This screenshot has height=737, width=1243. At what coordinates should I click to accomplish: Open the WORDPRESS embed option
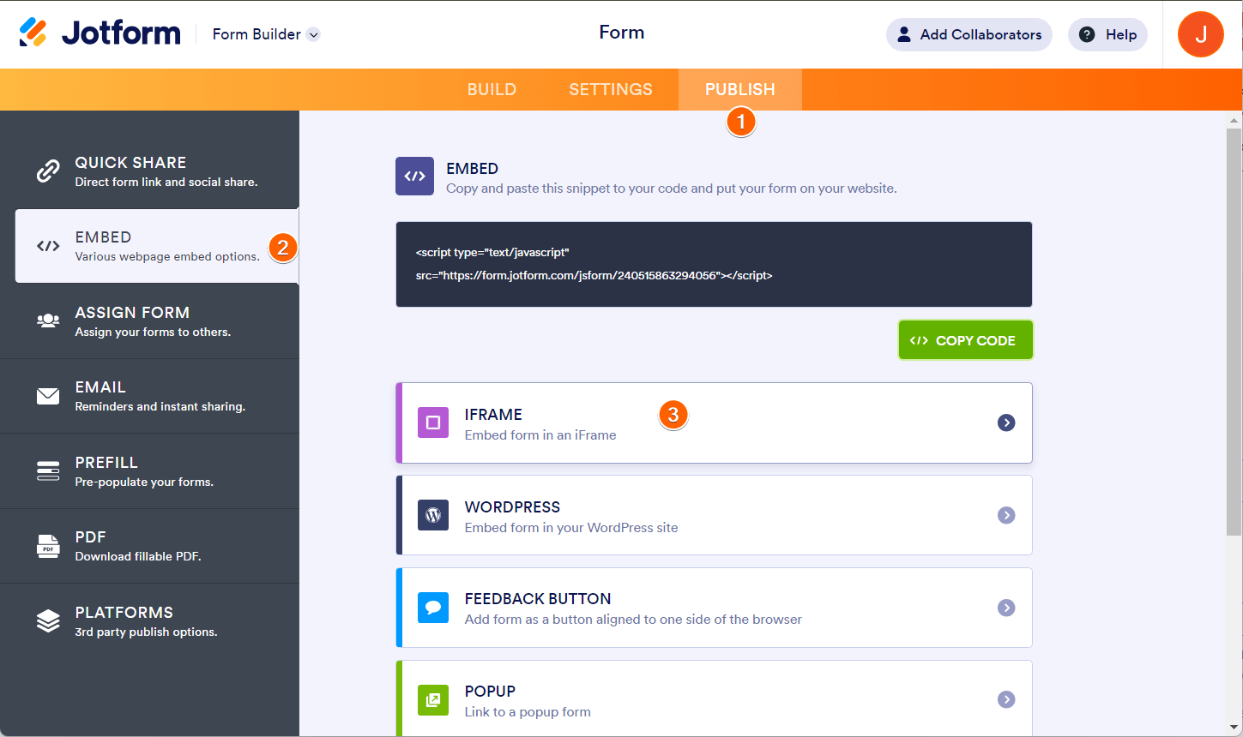pos(714,515)
